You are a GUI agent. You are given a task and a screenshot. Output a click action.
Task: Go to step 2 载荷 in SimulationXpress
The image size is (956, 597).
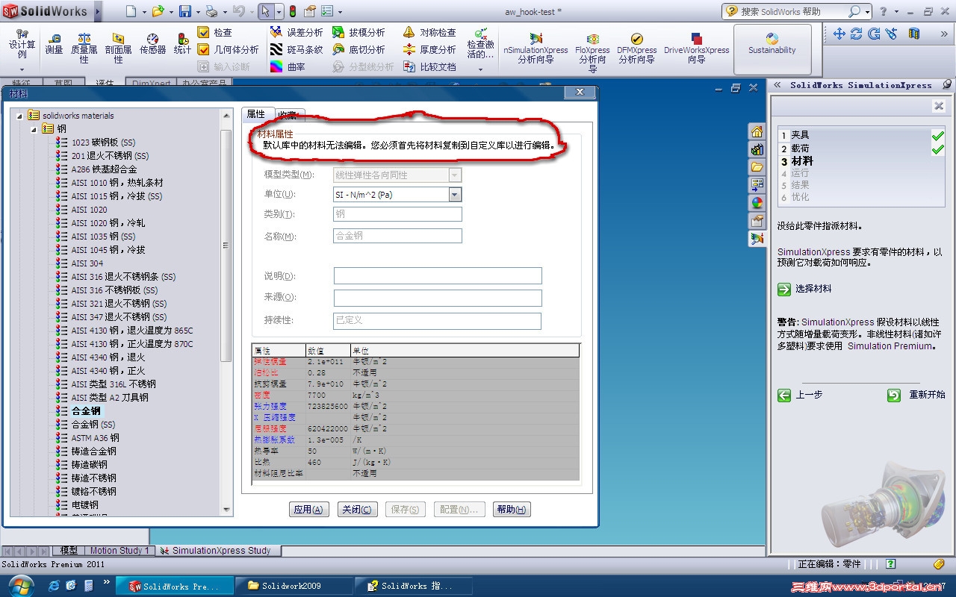pos(801,149)
